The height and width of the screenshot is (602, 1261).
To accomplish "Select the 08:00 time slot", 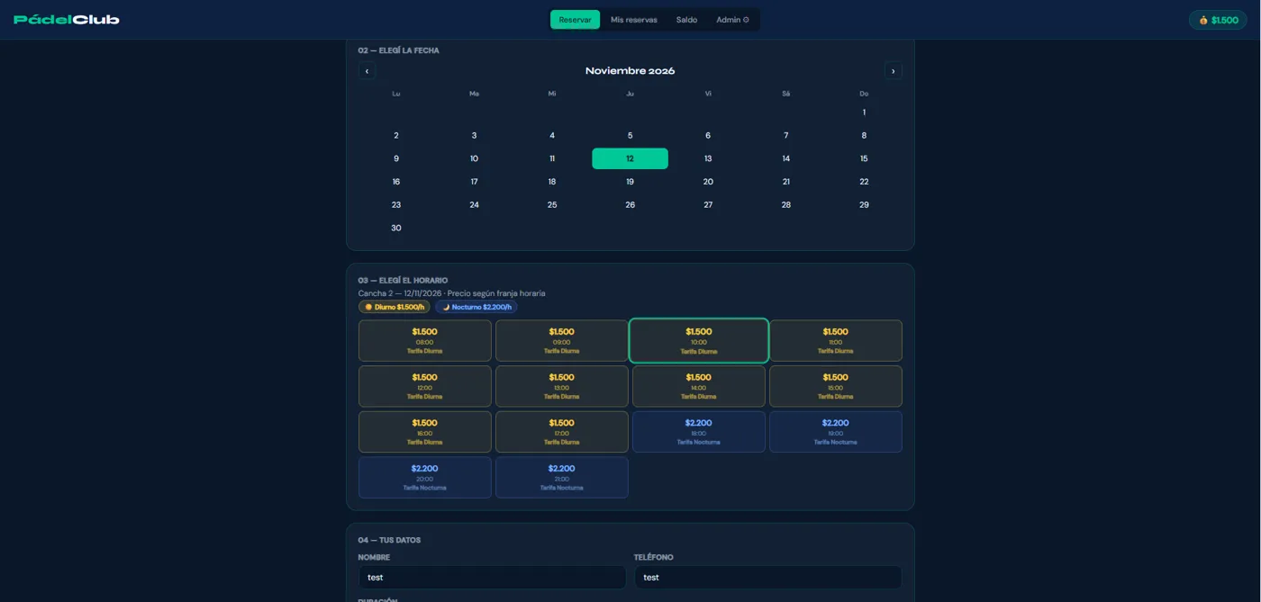I will click(x=425, y=341).
